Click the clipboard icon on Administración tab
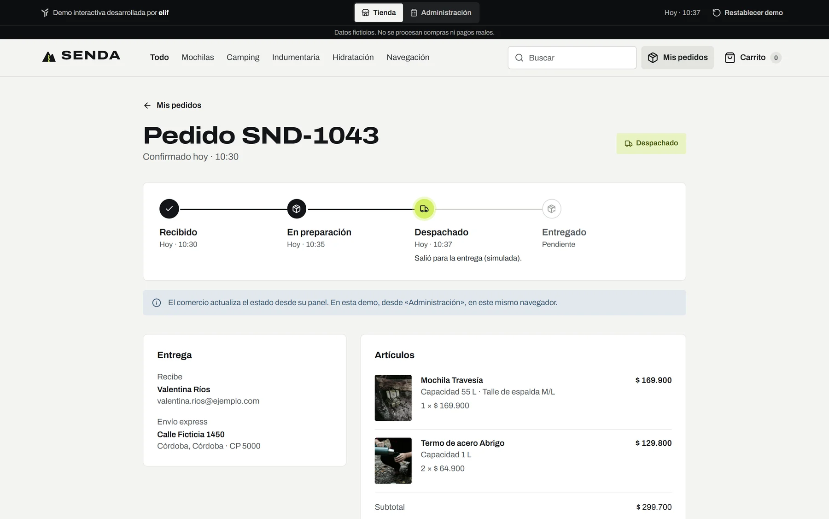829x519 pixels. pyautogui.click(x=414, y=13)
